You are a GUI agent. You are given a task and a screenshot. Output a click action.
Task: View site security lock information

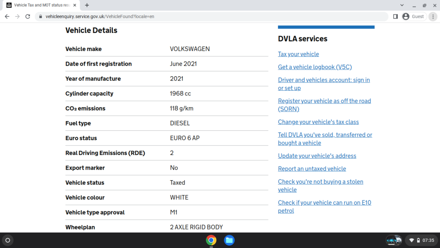(40, 17)
